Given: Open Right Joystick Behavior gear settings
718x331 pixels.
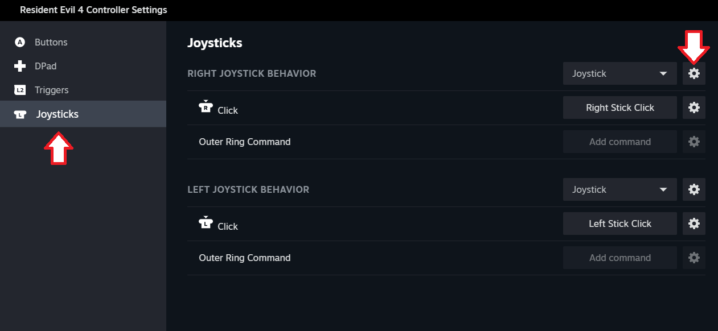Looking at the screenshot, I should click(x=694, y=73).
